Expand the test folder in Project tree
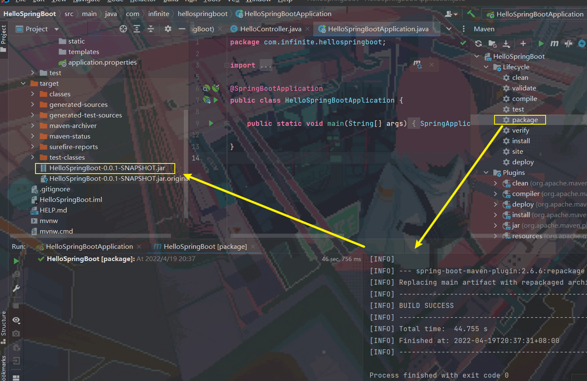This screenshot has height=381, width=587. point(33,73)
